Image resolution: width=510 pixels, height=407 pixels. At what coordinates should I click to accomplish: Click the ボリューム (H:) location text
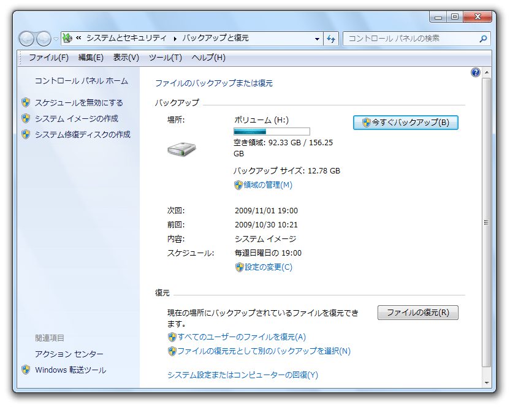pyautogui.click(x=262, y=120)
